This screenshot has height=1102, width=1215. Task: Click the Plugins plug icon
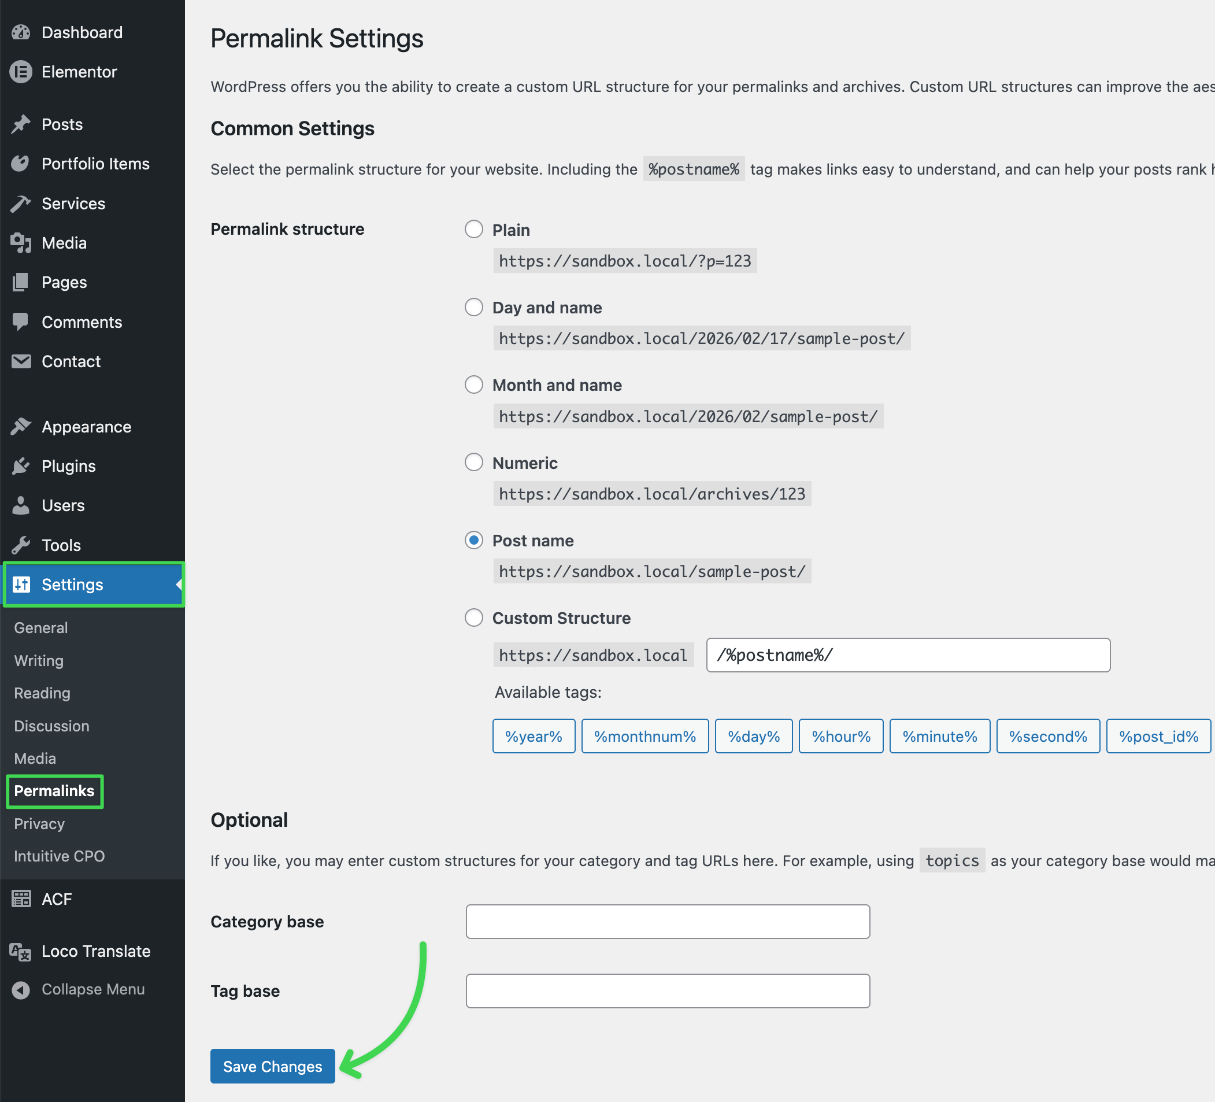coord(21,466)
